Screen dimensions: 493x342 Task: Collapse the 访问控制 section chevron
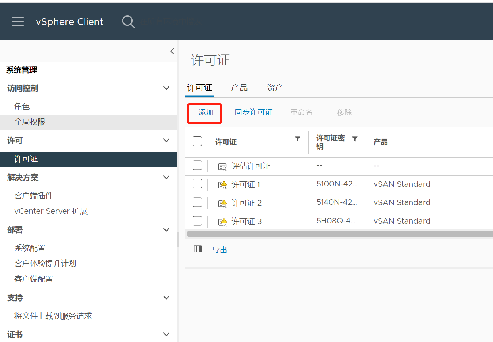[x=167, y=88]
